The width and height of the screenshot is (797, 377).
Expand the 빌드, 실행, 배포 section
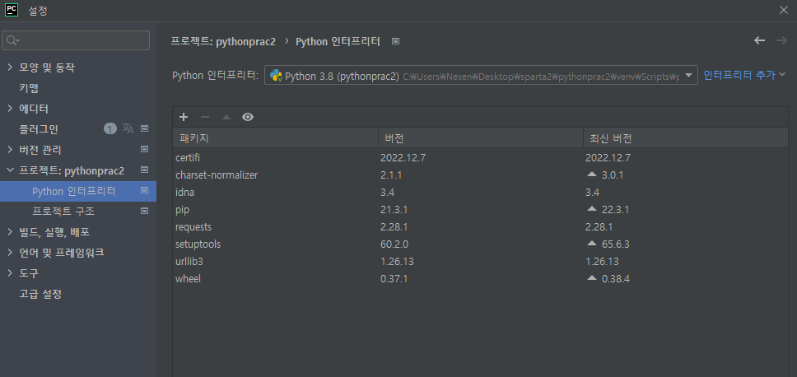pyautogui.click(x=10, y=232)
